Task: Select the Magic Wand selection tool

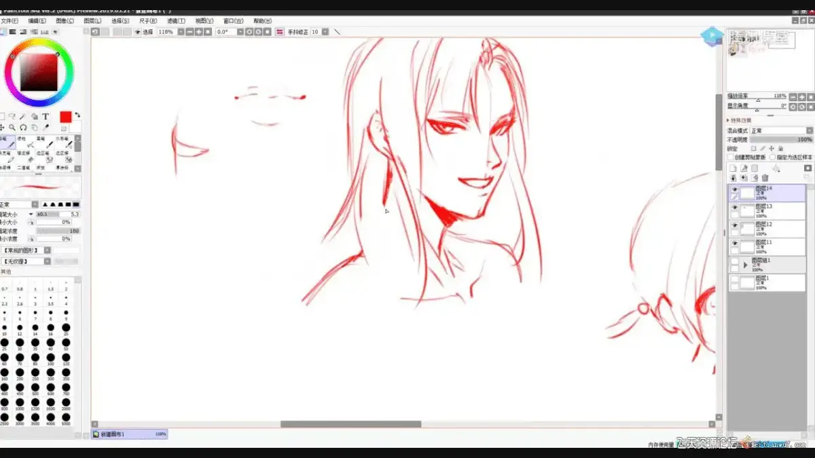Action: (22, 117)
